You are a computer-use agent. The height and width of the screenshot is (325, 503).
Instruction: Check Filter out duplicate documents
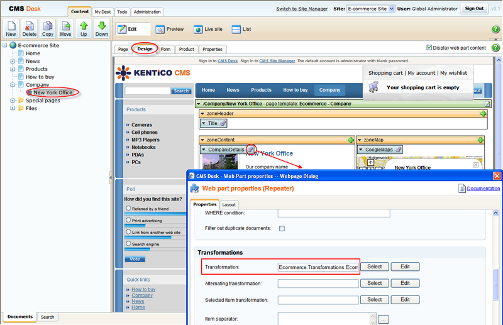[282, 228]
